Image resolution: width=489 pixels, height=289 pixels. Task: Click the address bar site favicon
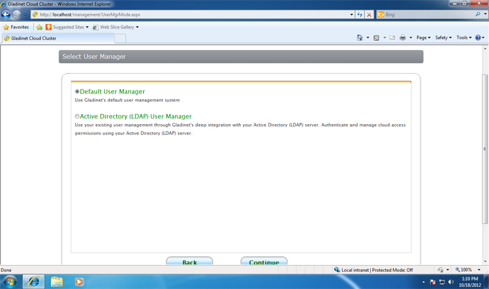pyautogui.click(x=35, y=15)
